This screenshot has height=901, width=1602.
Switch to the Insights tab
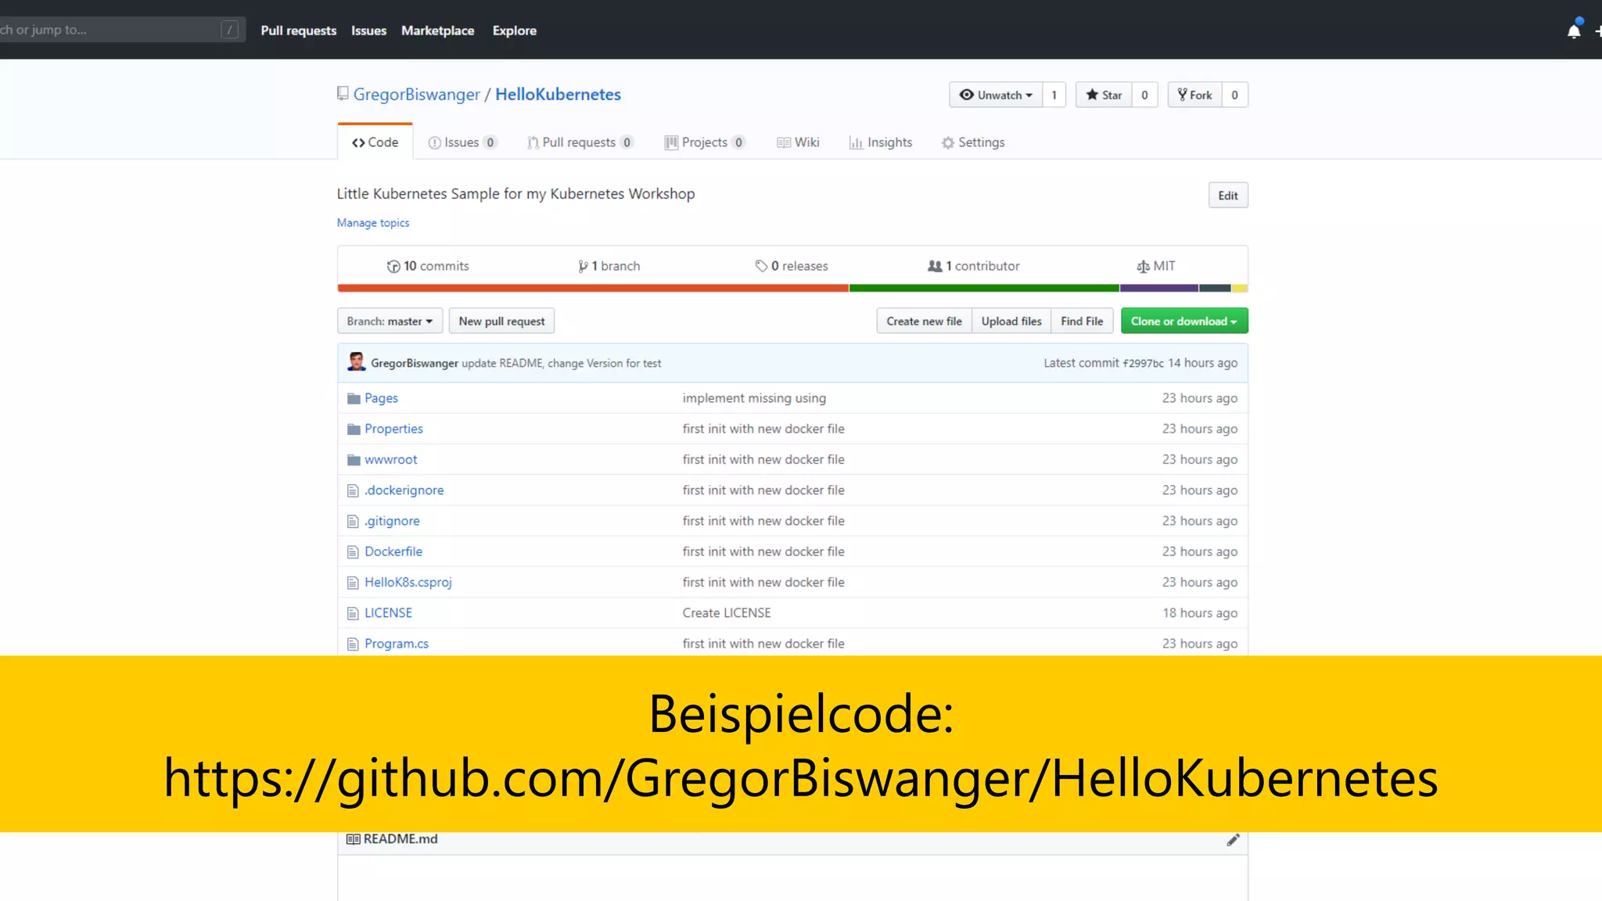(881, 142)
